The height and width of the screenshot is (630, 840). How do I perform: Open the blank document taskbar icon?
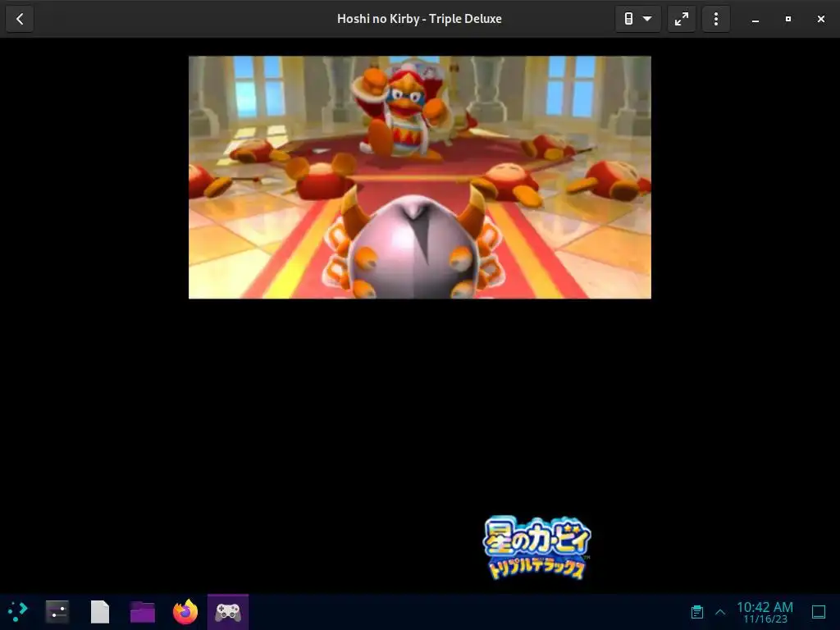(x=99, y=611)
